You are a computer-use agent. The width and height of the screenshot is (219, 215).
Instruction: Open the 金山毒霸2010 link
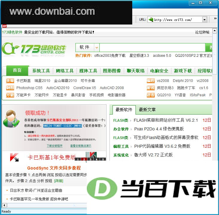click(65, 81)
